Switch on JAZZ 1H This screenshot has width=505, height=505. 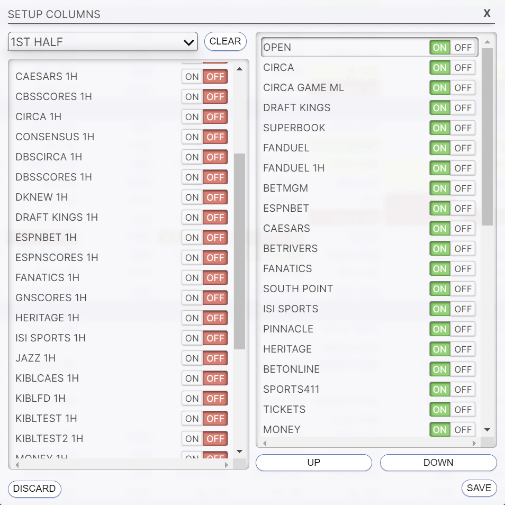[x=192, y=358]
